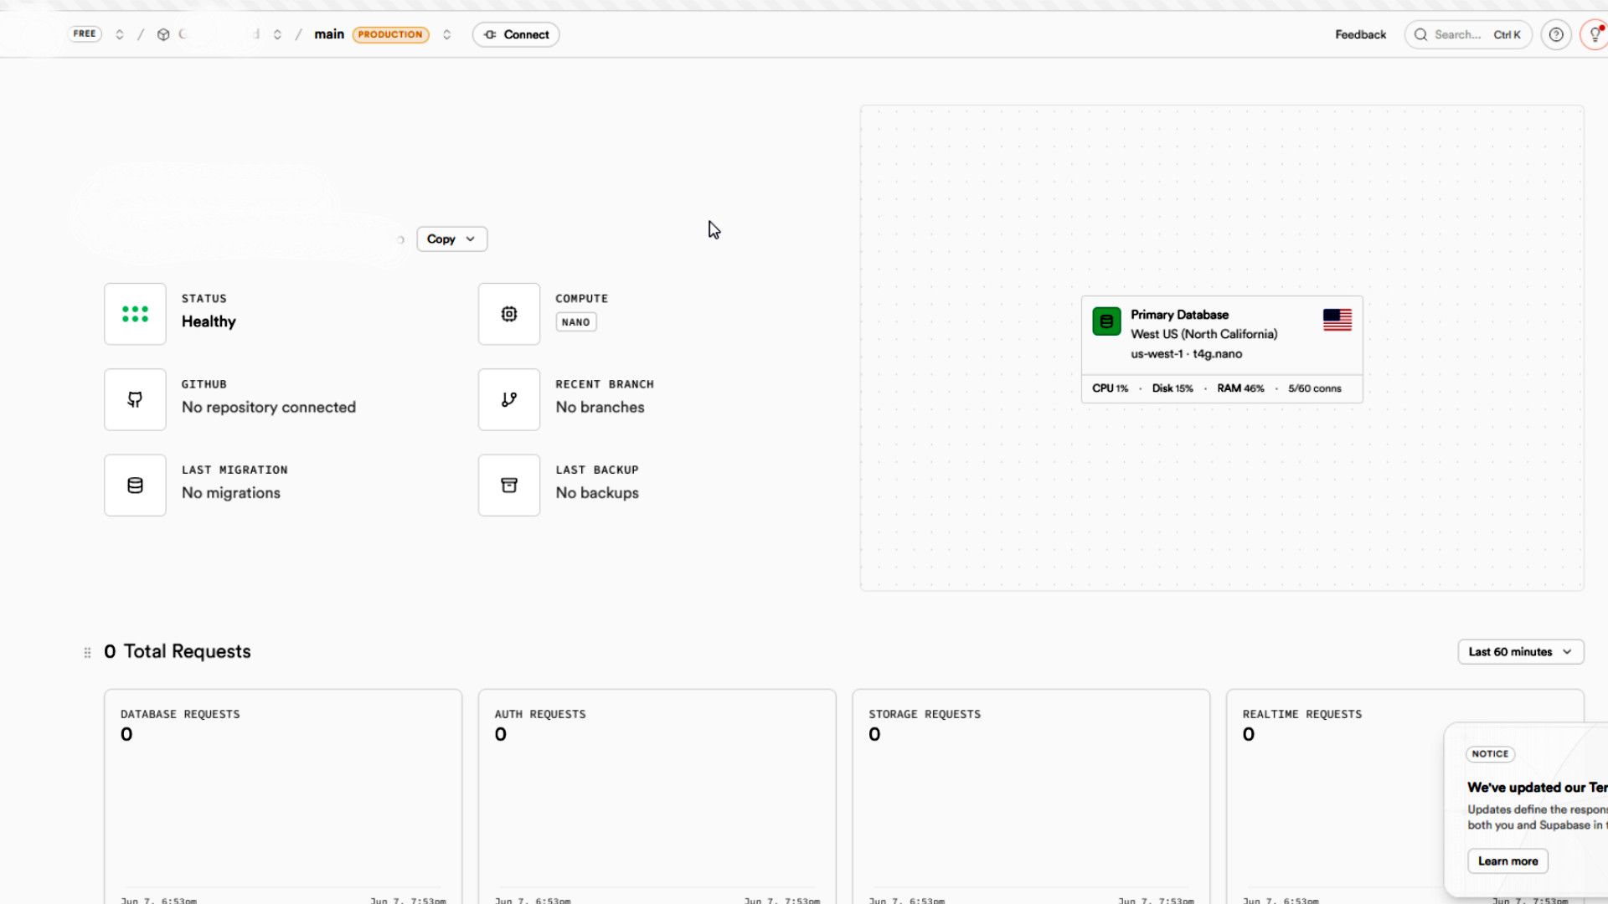Select the main branch label
This screenshot has height=904, width=1608.
tap(329, 34)
